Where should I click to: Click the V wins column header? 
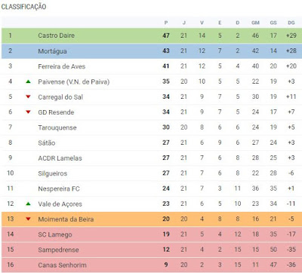point(202,23)
